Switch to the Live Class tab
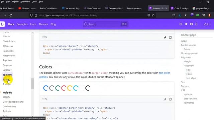This screenshot has width=214, height=120. [92, 8]
